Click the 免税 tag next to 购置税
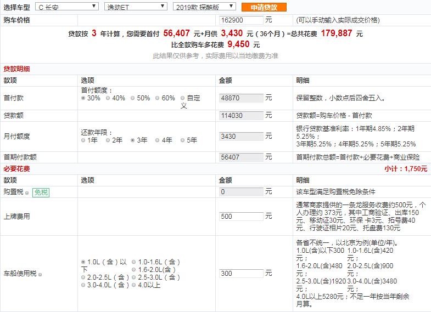The height and width of the screenshot is (312, 431). [x=41, y=192]
